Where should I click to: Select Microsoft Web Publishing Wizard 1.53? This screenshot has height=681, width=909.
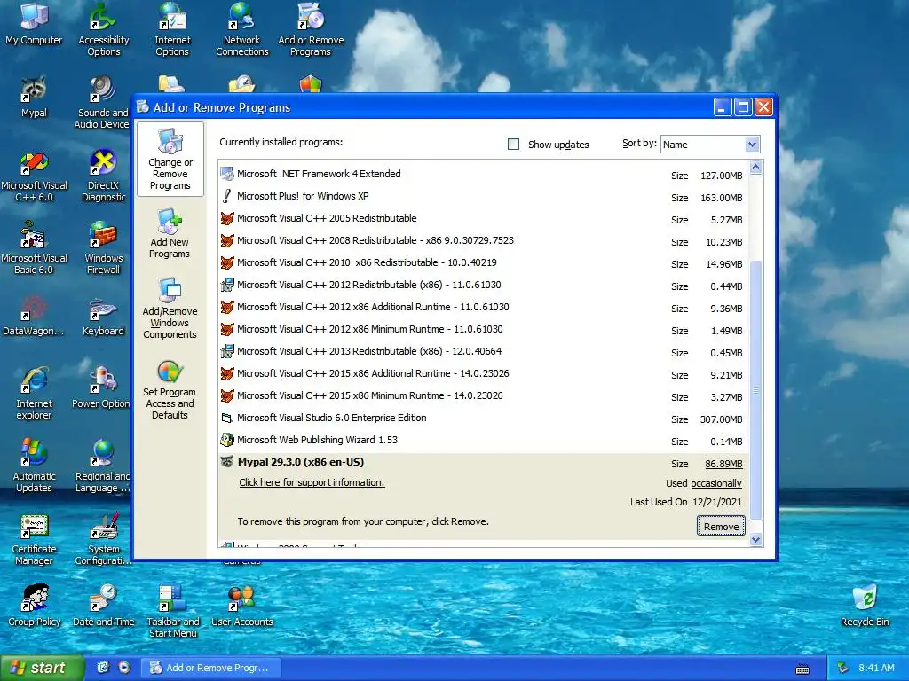484,440
